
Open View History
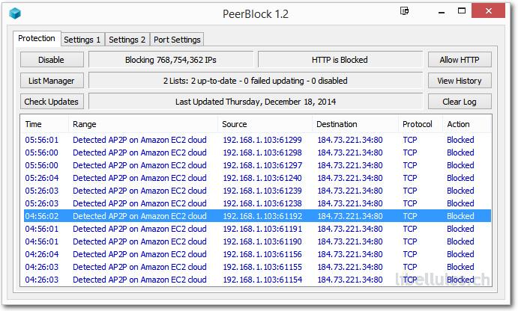click(460, 81)
